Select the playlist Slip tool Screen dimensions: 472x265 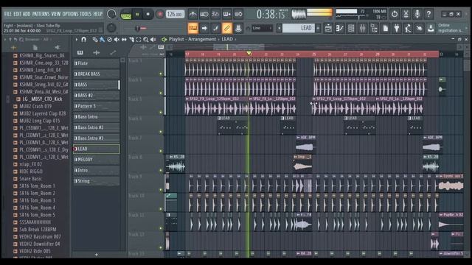pyautogui.click(x=124, y=39)
